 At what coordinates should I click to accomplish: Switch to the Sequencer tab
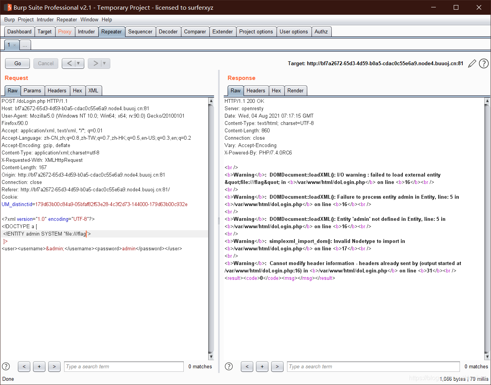pos(140,32)
